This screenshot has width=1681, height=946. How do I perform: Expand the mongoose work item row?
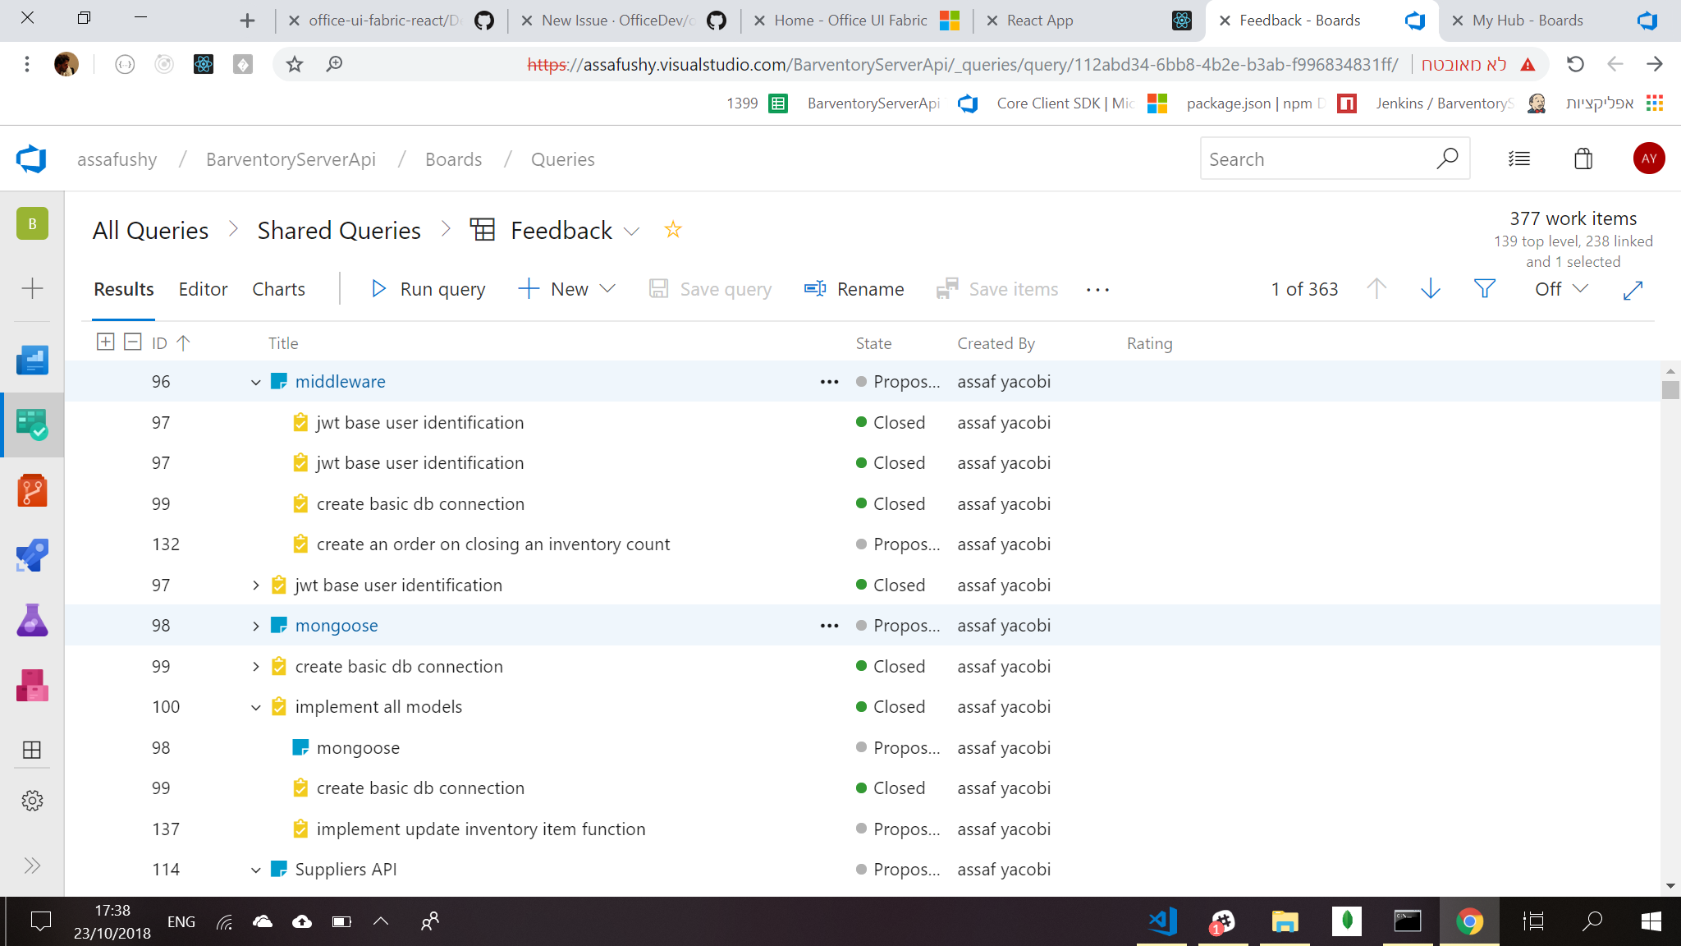255,625
